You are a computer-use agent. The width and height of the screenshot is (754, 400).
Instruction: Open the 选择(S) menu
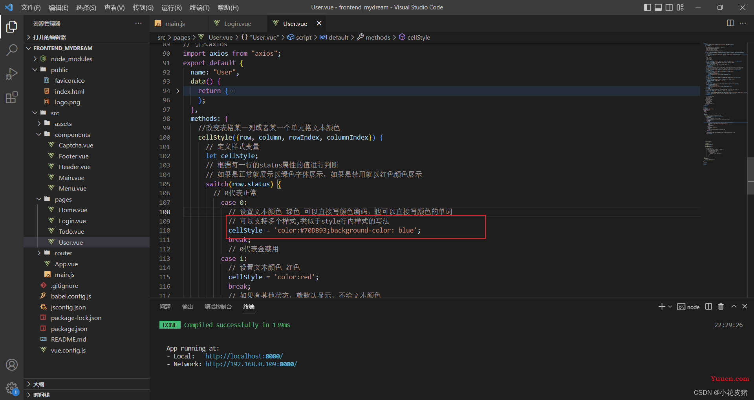point(86,7)
